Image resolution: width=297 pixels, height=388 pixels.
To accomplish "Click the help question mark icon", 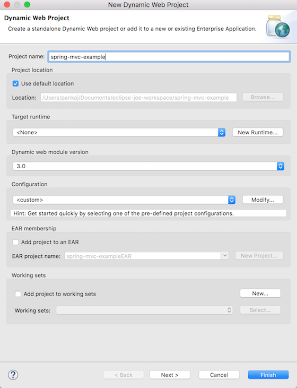I will tap(13, 375).
